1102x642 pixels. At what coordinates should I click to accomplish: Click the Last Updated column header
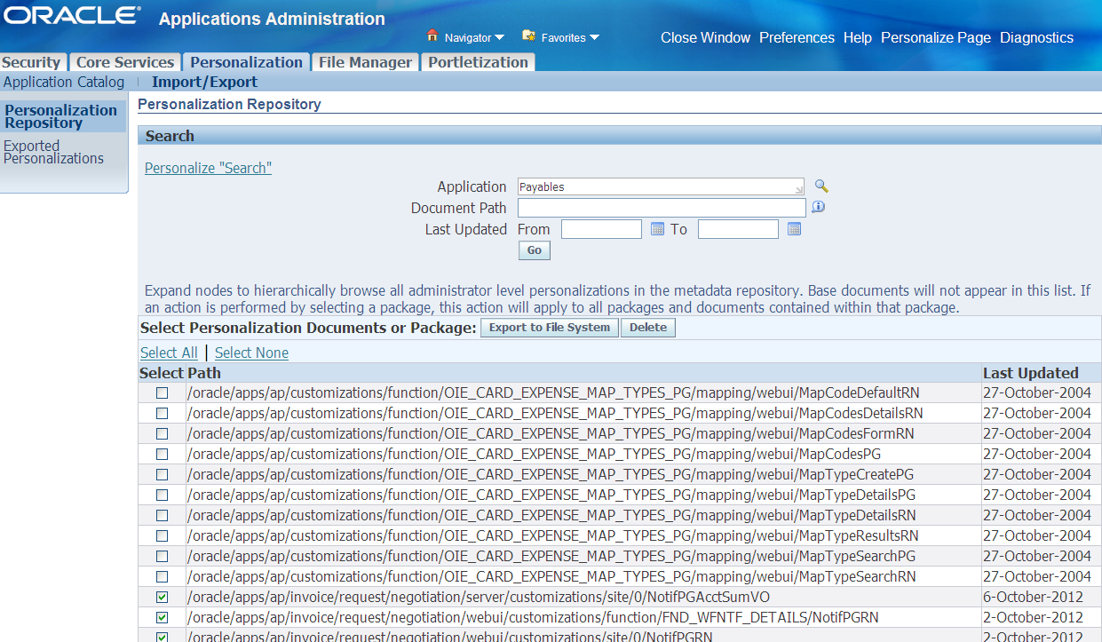[x=1031, y=373]
